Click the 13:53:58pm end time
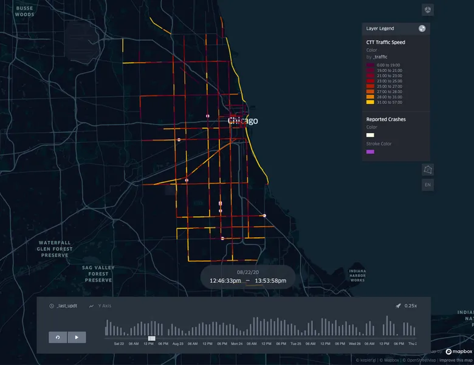474x365 pixels. point(270,281)
